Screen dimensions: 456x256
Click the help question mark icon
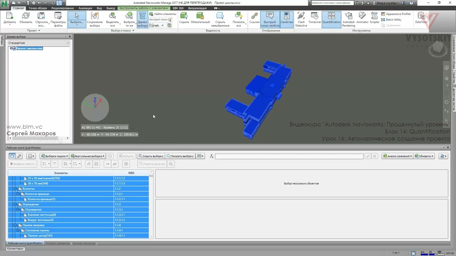click(x=412, y=3)
